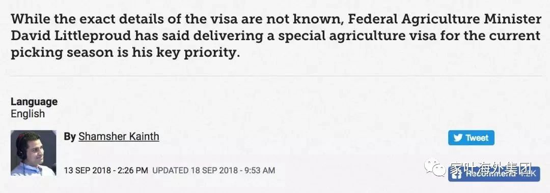Click the Facebook logo on Recommend button
The image size is (550, 193).
456,175
